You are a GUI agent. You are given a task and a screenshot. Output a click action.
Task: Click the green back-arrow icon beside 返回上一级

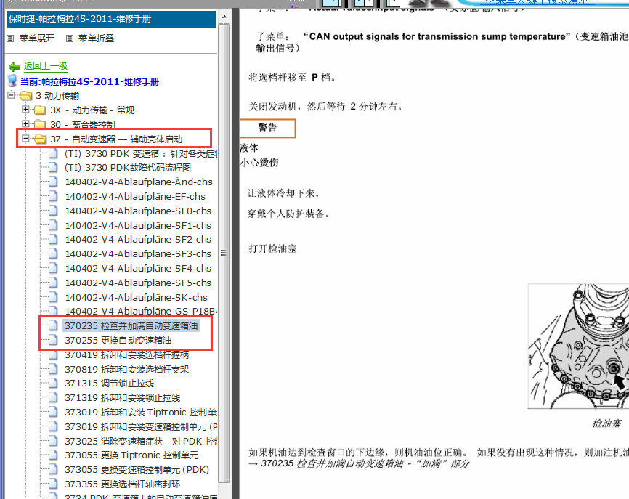tap(16, 65)
